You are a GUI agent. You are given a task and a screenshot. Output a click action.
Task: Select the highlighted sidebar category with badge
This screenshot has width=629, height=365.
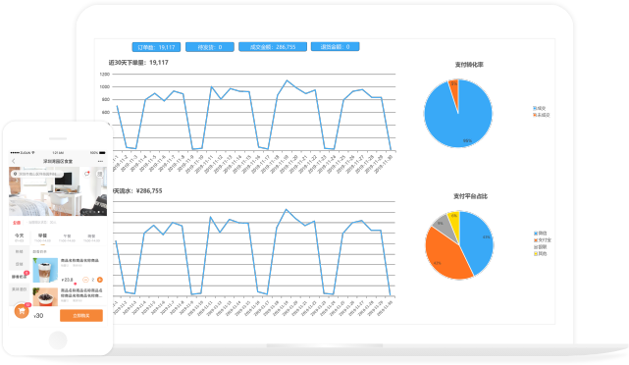tap(19, 277)
